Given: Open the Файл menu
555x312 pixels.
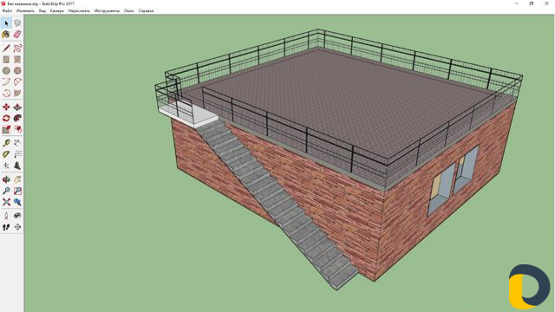Looking at the screenshot, I should 7,11.
